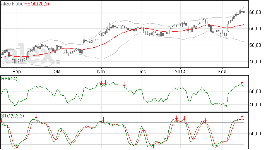267x150 pixels.
Task: Click the November red sell arrow in the STO panel
Action: point(103,119)
